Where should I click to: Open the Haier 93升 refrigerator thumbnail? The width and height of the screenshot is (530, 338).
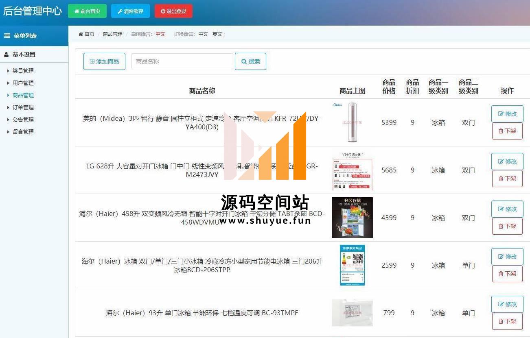(353, 313)
